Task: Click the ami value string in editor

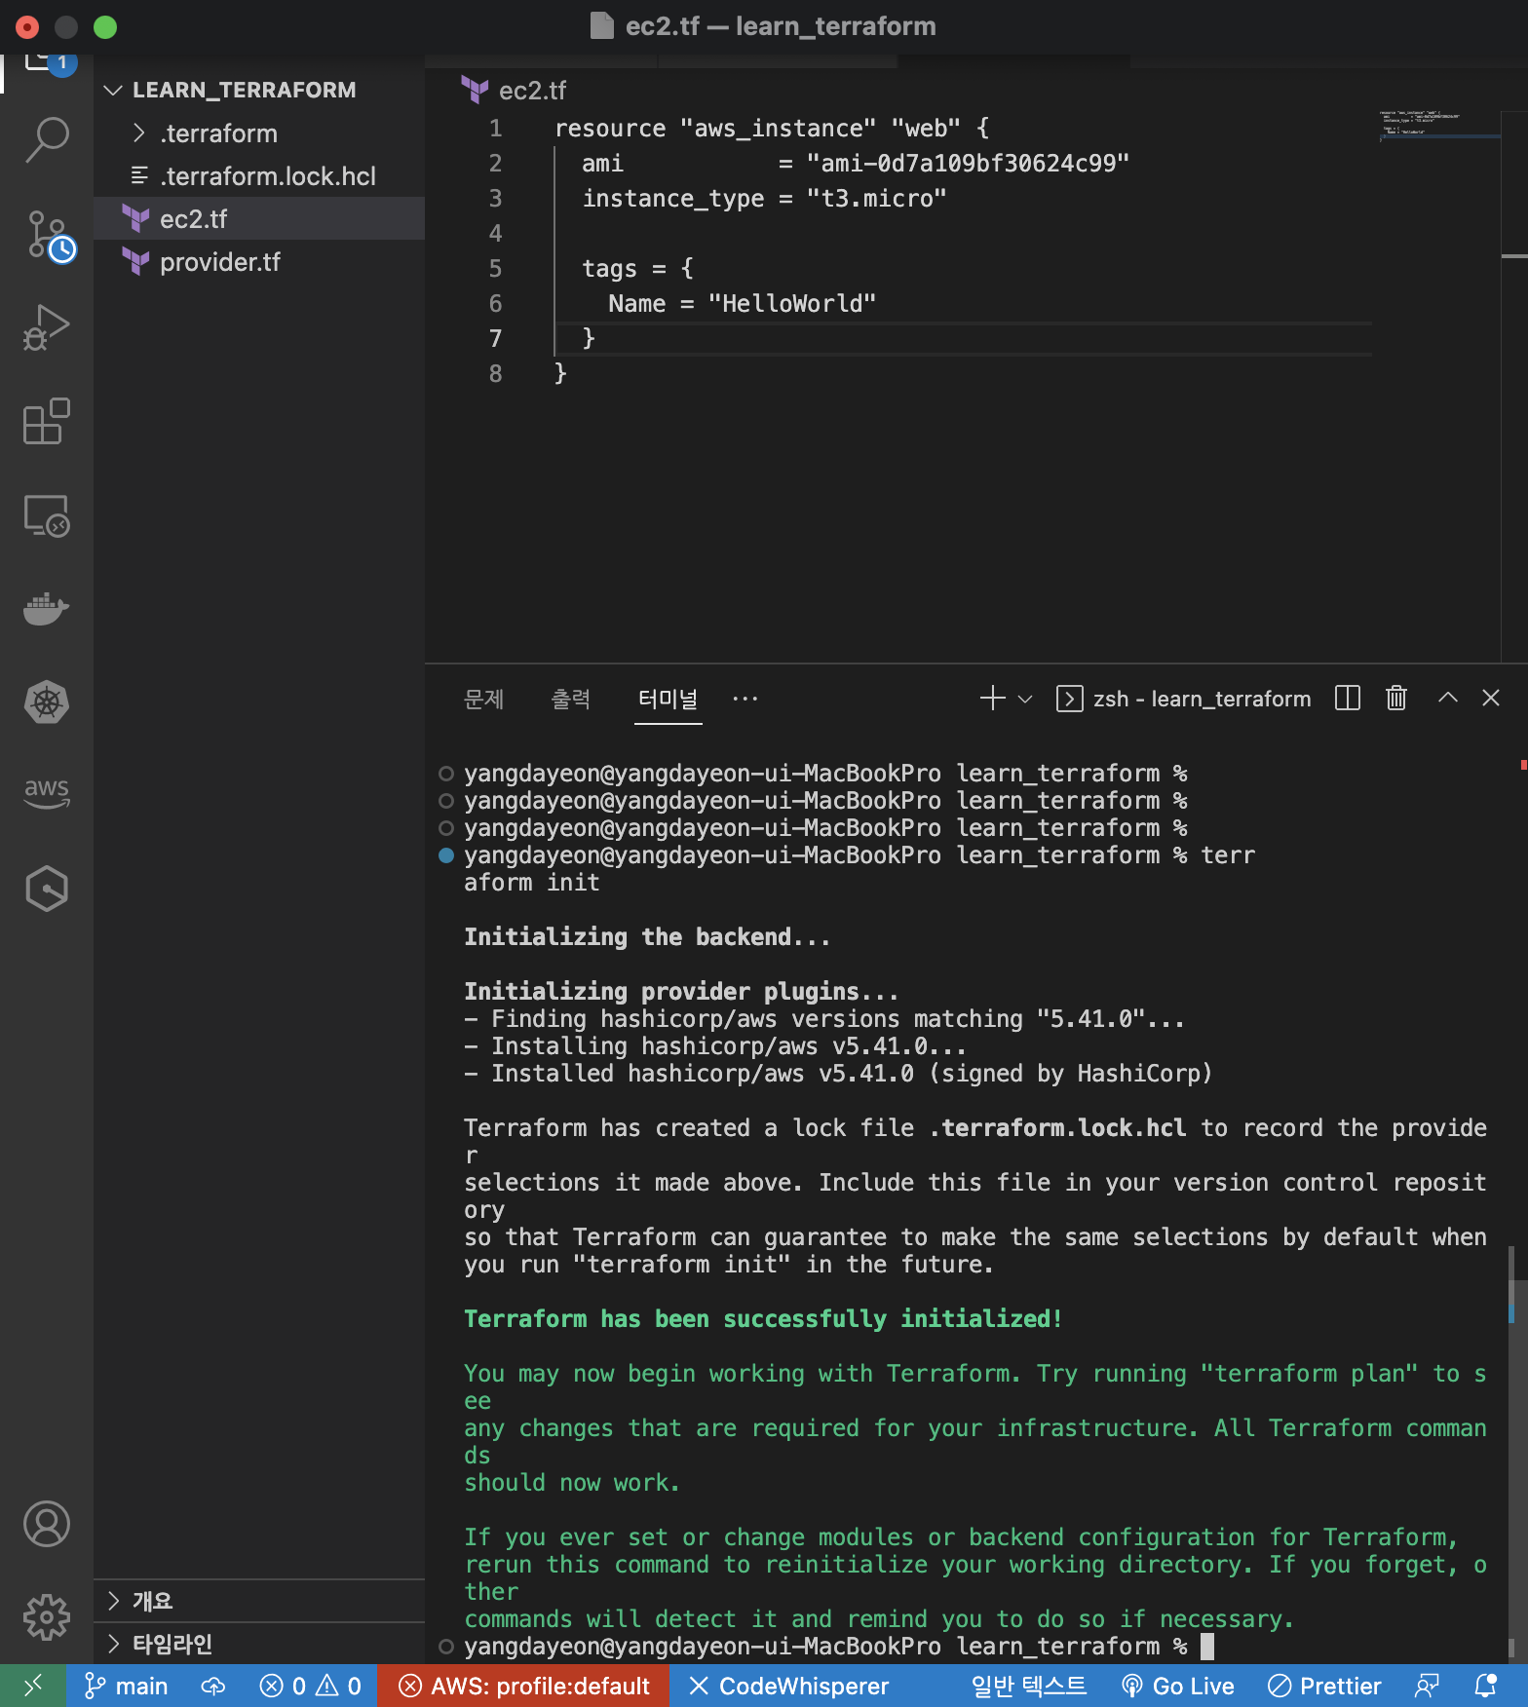Action: coord(967,163)
